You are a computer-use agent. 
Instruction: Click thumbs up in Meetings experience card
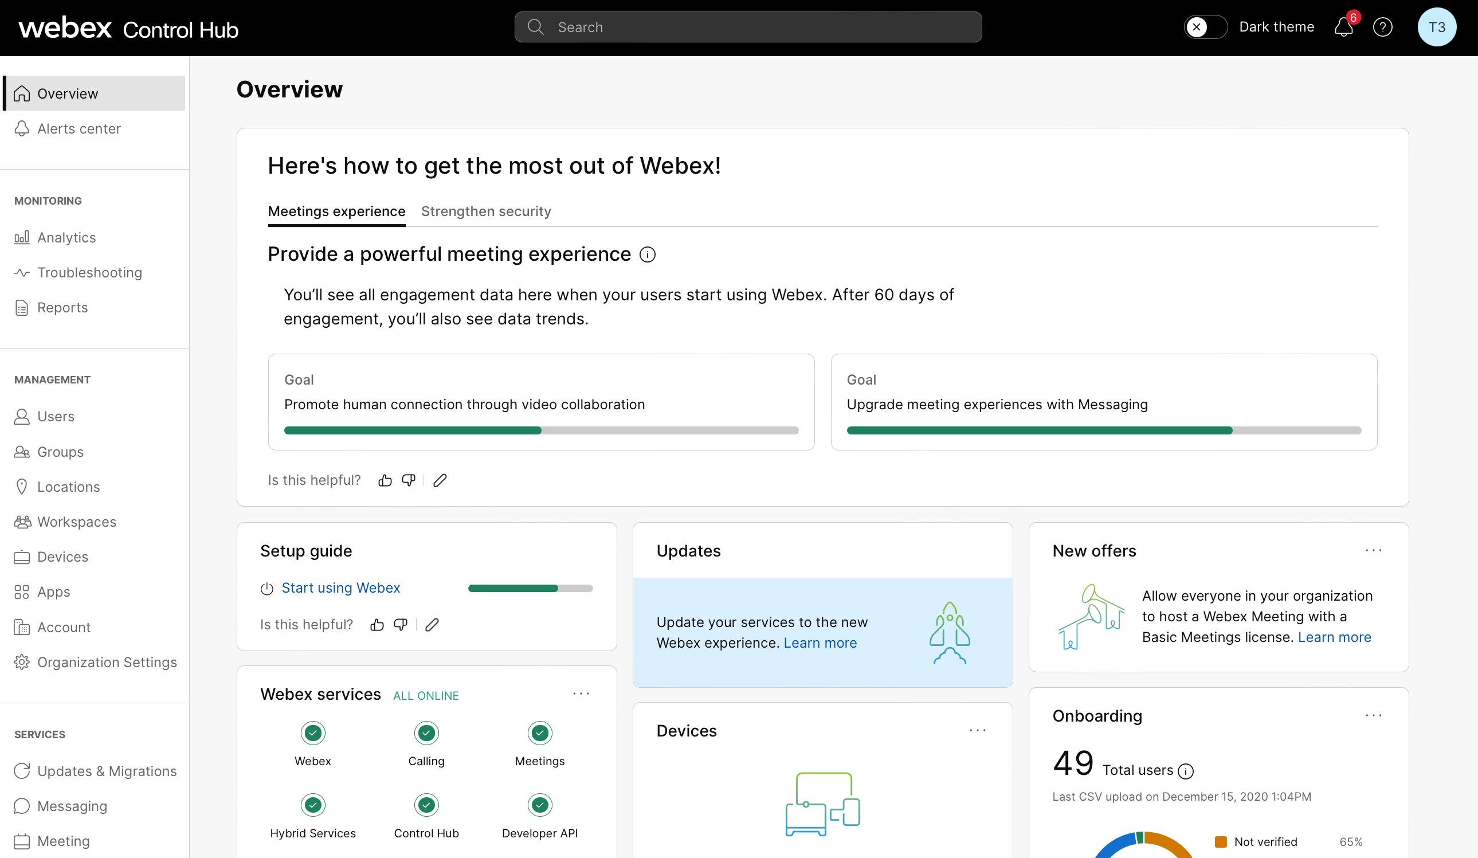(x=385, y=480)
